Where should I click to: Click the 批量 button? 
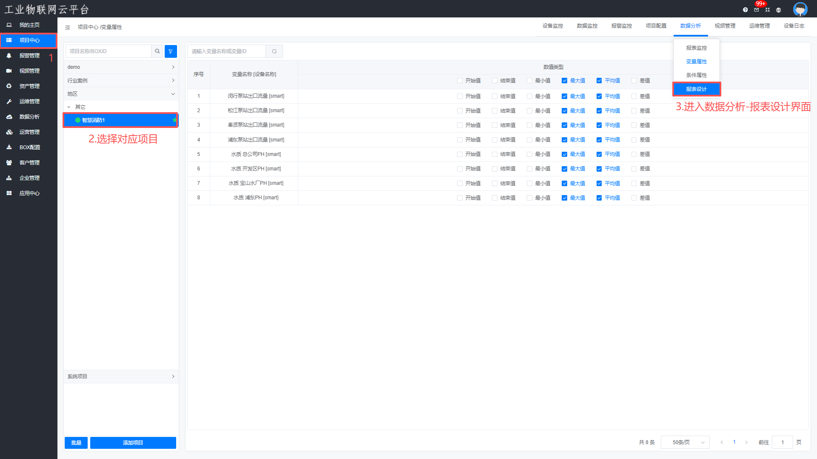(x=76, y=443)
